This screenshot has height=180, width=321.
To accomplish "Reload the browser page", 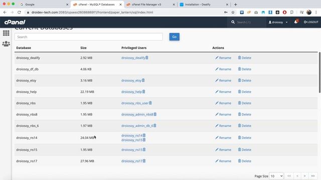I will tap(19, 12).
